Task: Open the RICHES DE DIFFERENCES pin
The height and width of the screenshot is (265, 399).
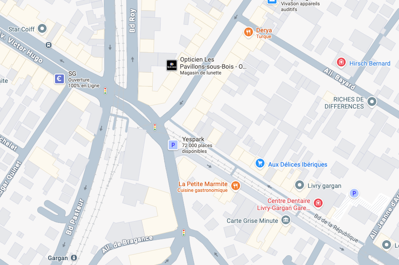Action: tap(372, 102)
